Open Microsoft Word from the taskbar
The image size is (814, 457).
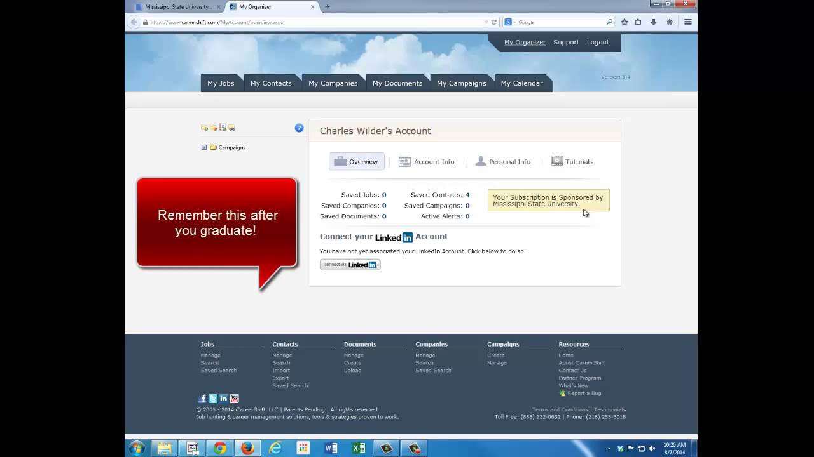331,448
